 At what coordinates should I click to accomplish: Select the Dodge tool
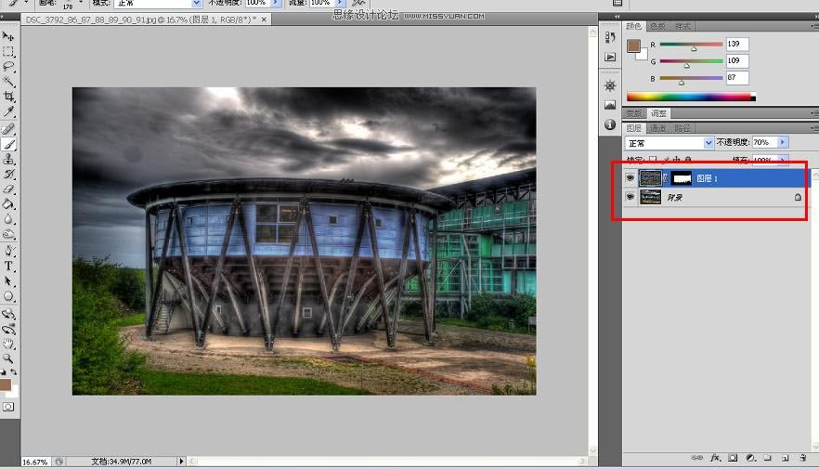click(8, 234)
